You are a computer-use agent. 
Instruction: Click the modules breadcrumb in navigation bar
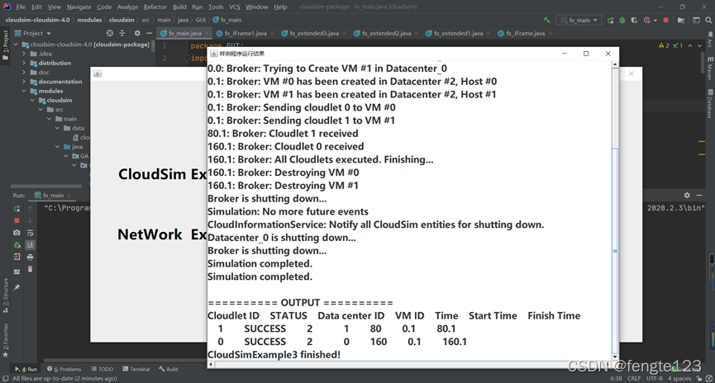tap(89, 20)
